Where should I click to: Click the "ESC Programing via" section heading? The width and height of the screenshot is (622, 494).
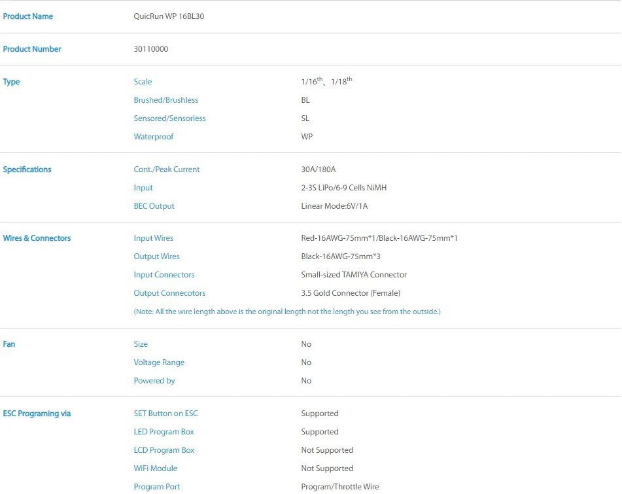point(37,414)
